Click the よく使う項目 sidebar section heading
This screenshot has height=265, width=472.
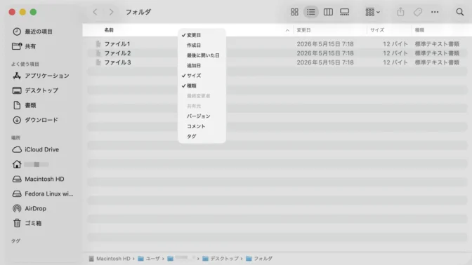tap(25, 64)
